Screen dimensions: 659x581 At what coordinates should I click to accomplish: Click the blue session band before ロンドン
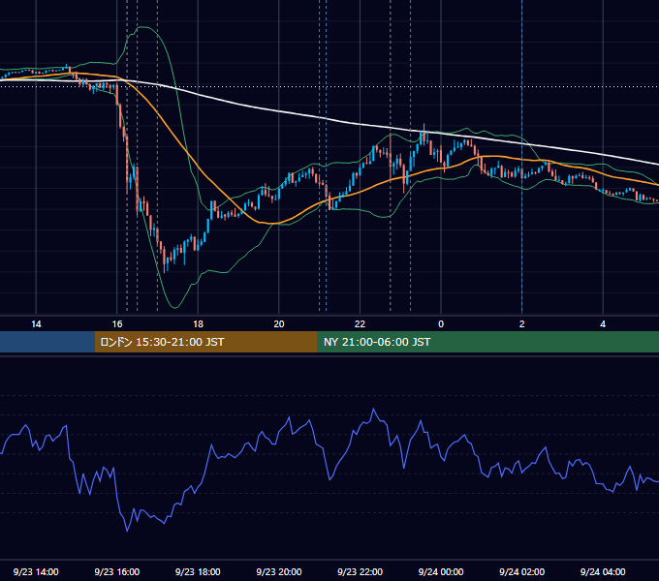coord(47,342)
